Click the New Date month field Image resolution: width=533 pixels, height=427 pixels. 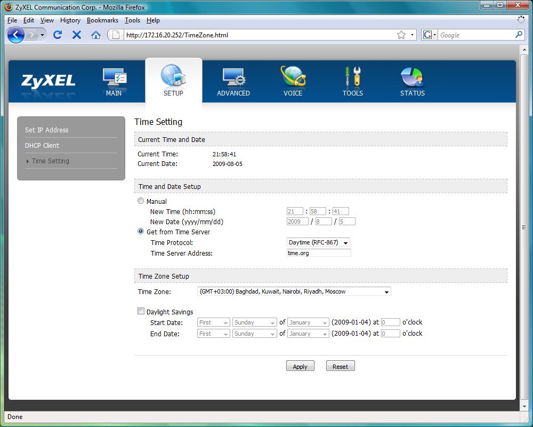click(x=324, y=222)
